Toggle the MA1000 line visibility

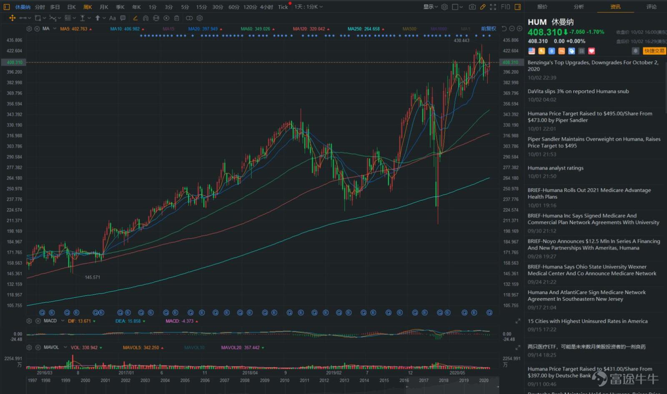point(439,29)
